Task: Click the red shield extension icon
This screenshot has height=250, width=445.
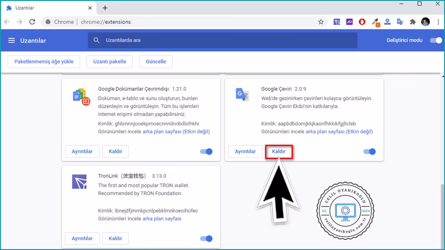Action: tap(362, 22)
